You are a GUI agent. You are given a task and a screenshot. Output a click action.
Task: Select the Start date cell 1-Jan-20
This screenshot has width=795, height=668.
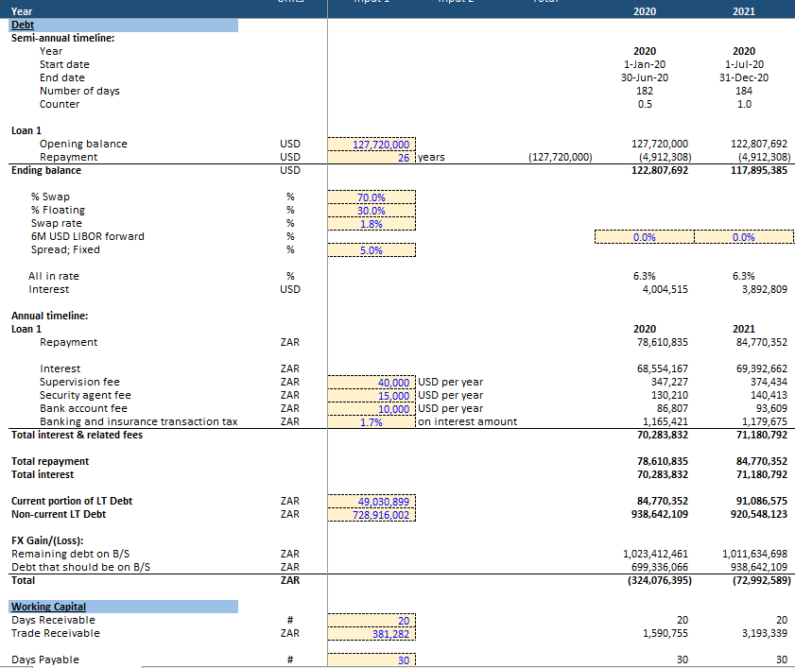(645, 64)
